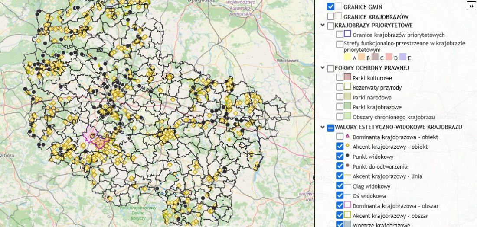
Task: Show Parki krajobrazowe via its checkbox
Action: (340, 106)
